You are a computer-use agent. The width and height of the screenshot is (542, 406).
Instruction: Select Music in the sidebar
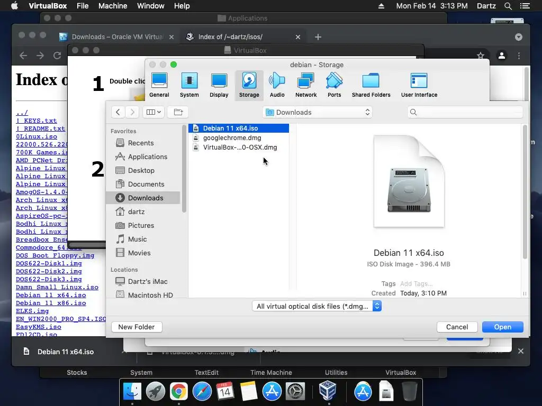point(143,239)
